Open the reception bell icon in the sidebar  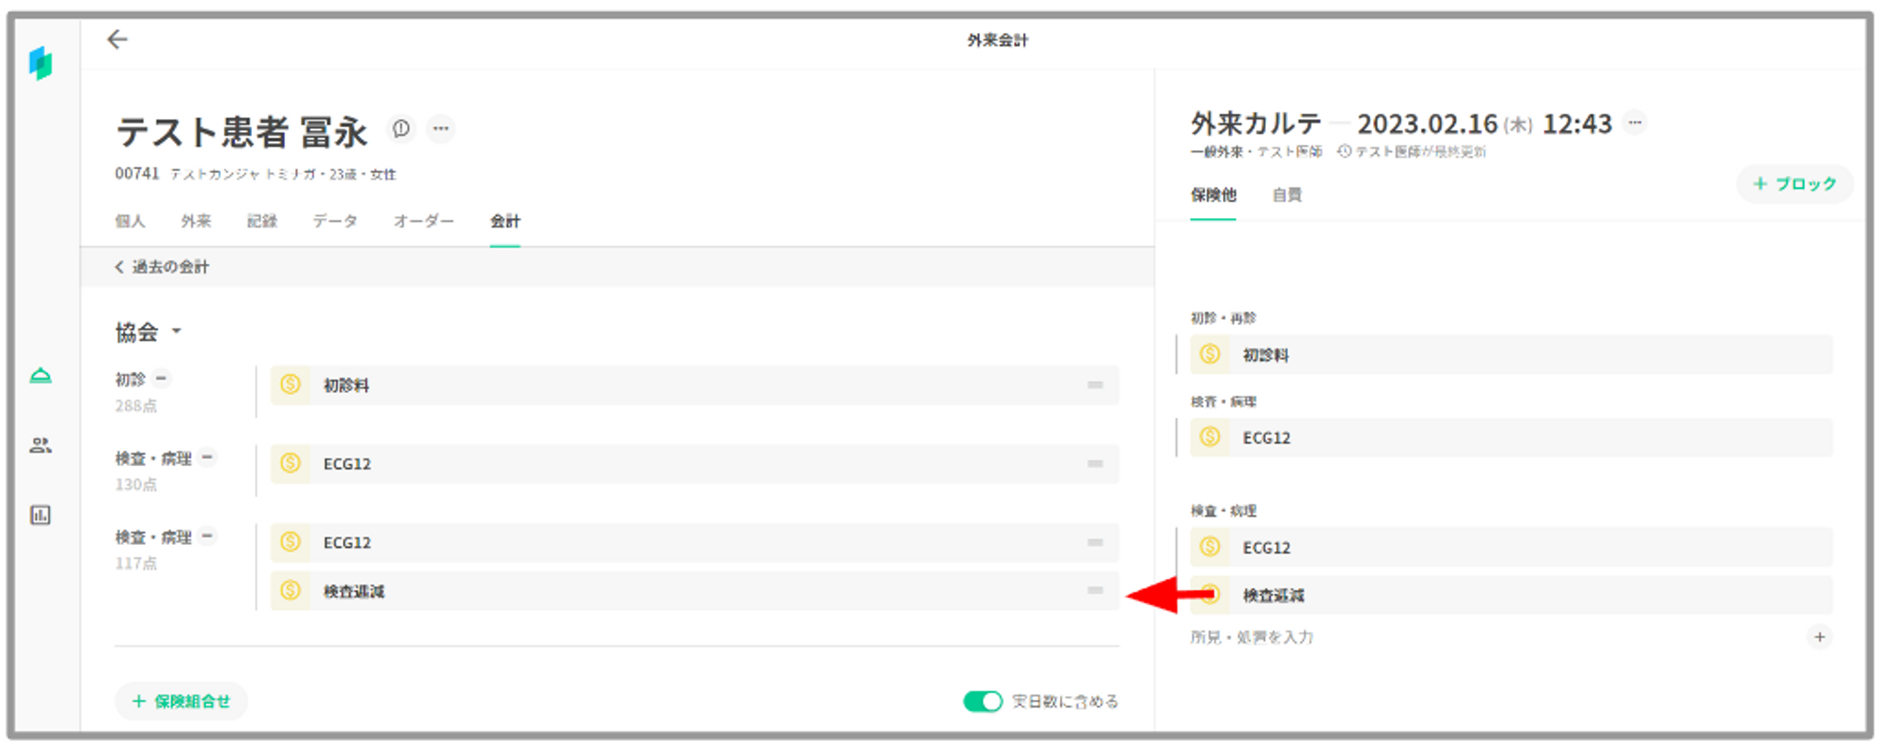point(40,376)
